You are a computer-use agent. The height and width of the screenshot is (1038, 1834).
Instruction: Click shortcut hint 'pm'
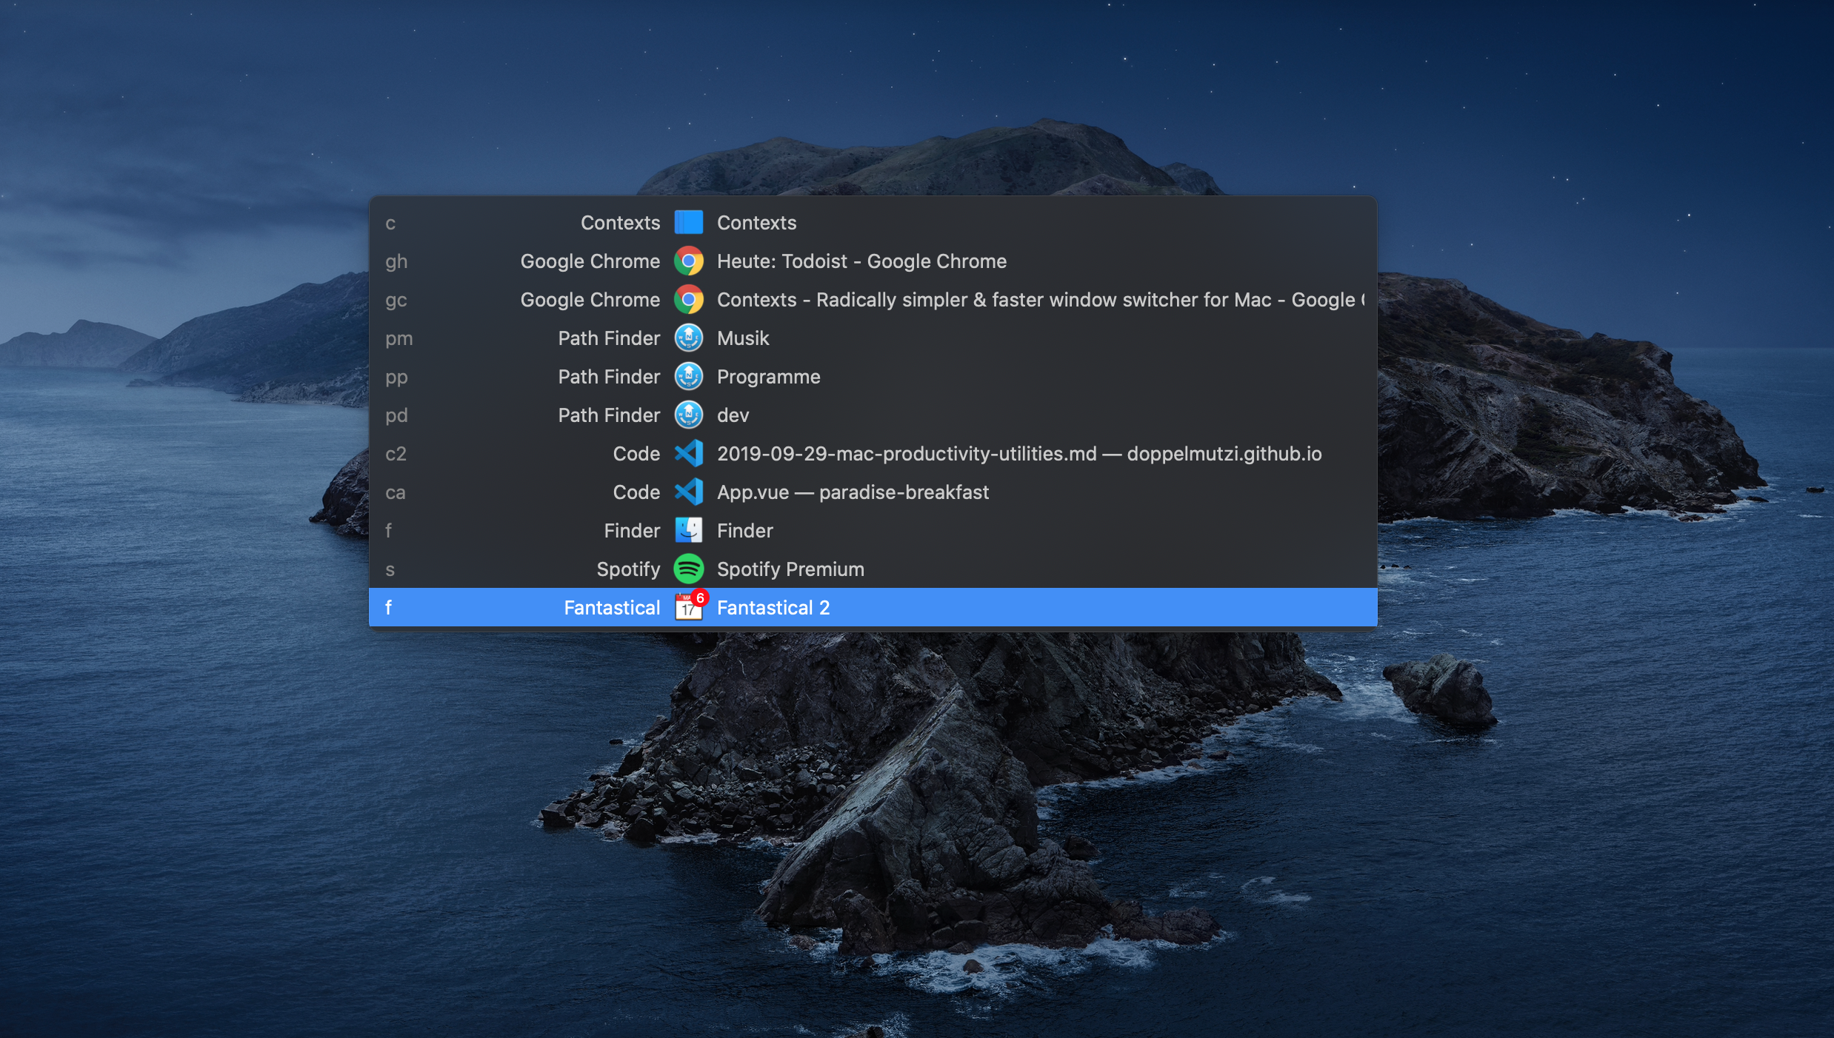(x=399, y=339)
